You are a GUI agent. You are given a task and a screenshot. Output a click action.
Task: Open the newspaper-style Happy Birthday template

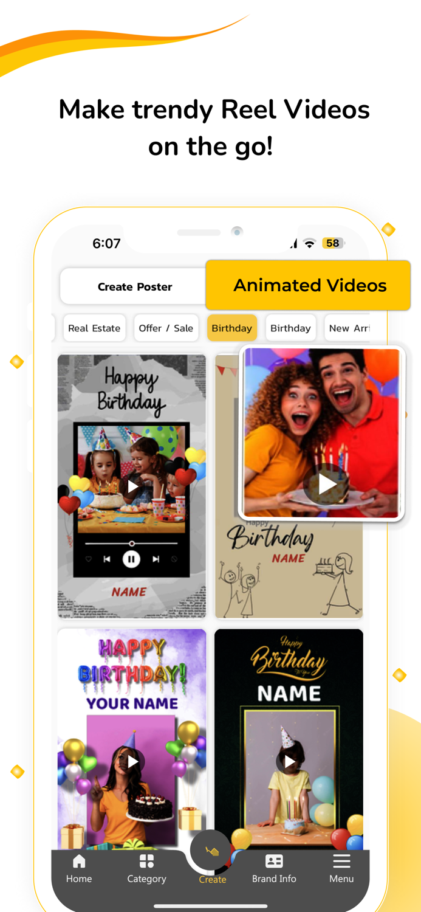pyautogui.click(x=132, y=486)
